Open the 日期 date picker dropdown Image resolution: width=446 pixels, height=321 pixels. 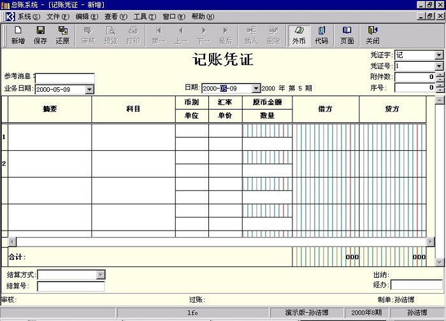(x=256, y=89)
